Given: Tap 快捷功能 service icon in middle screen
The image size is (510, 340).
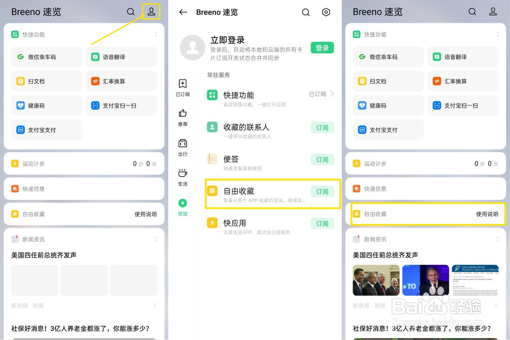Looking at the screenshot, I should click(x=212, y=95).
